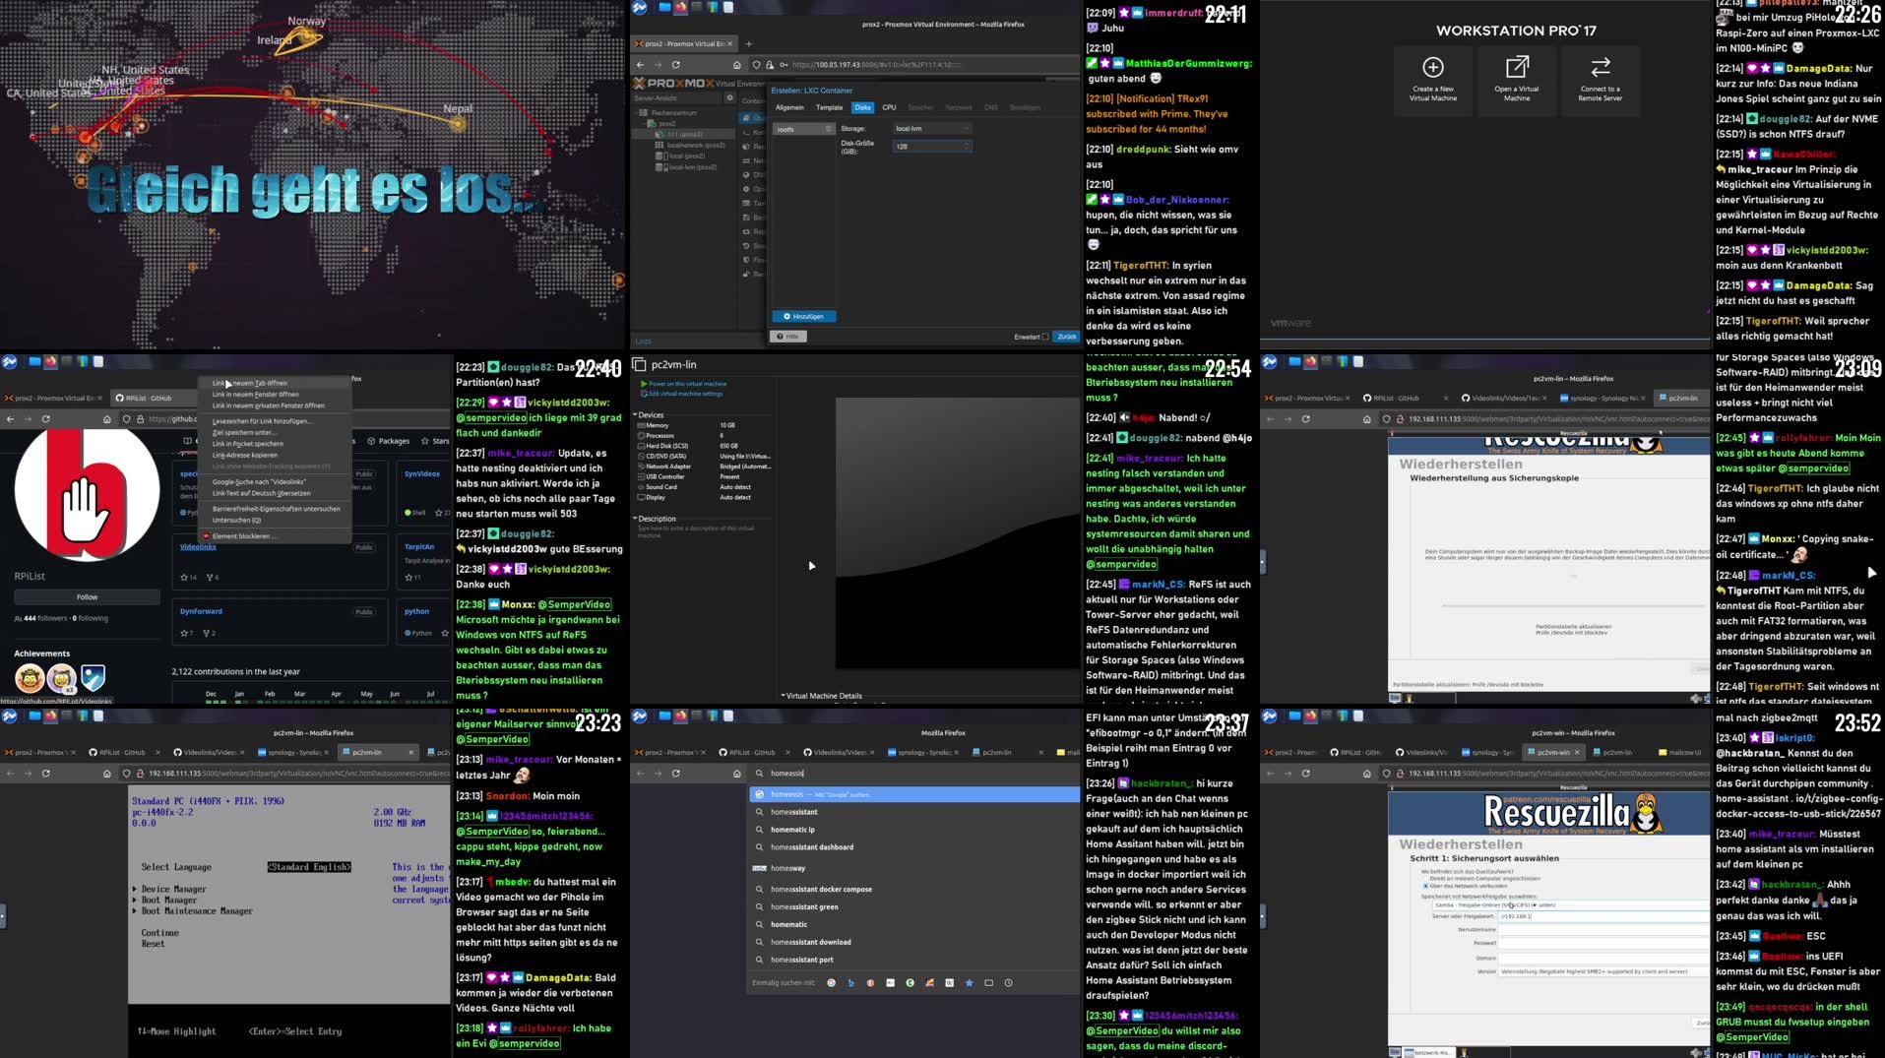Collapse the Devices section in pc2vm-lin
1885x1058 pixels.
(x=635, y=415)
